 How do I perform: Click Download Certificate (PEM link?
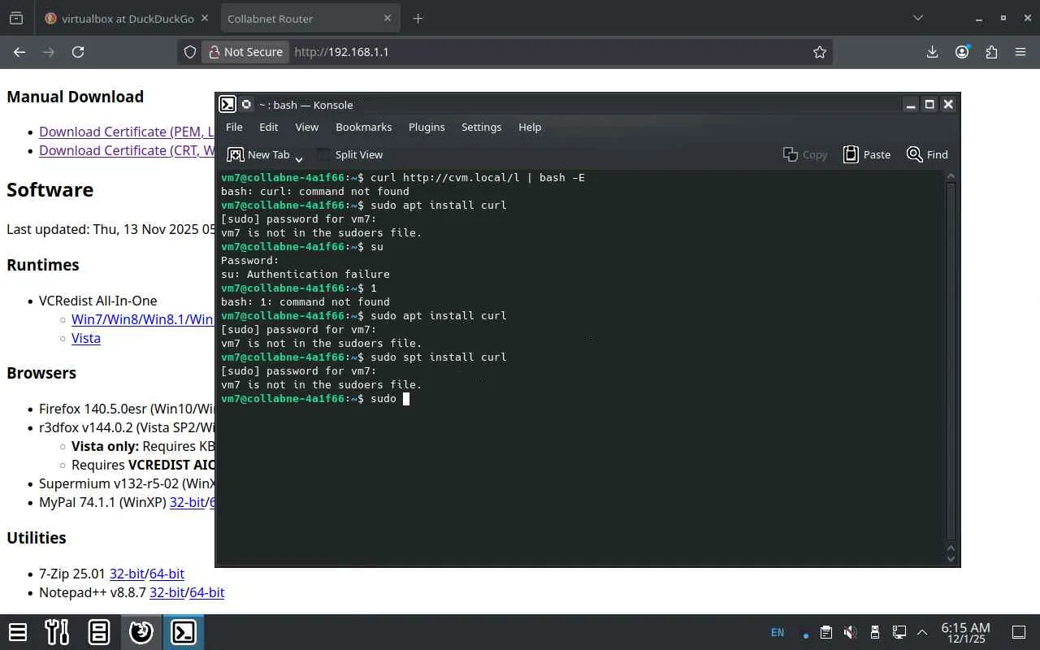127,132
